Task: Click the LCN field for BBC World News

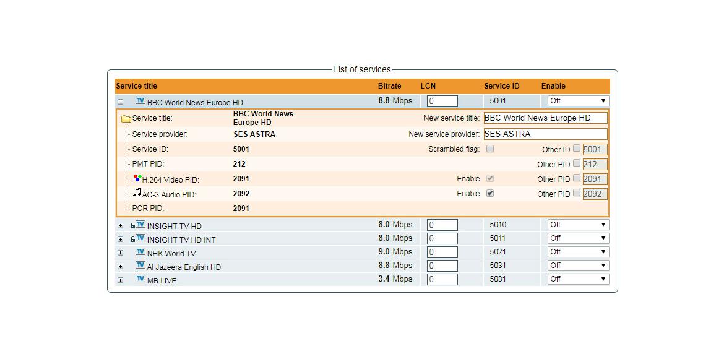Action: click(441, 100)
